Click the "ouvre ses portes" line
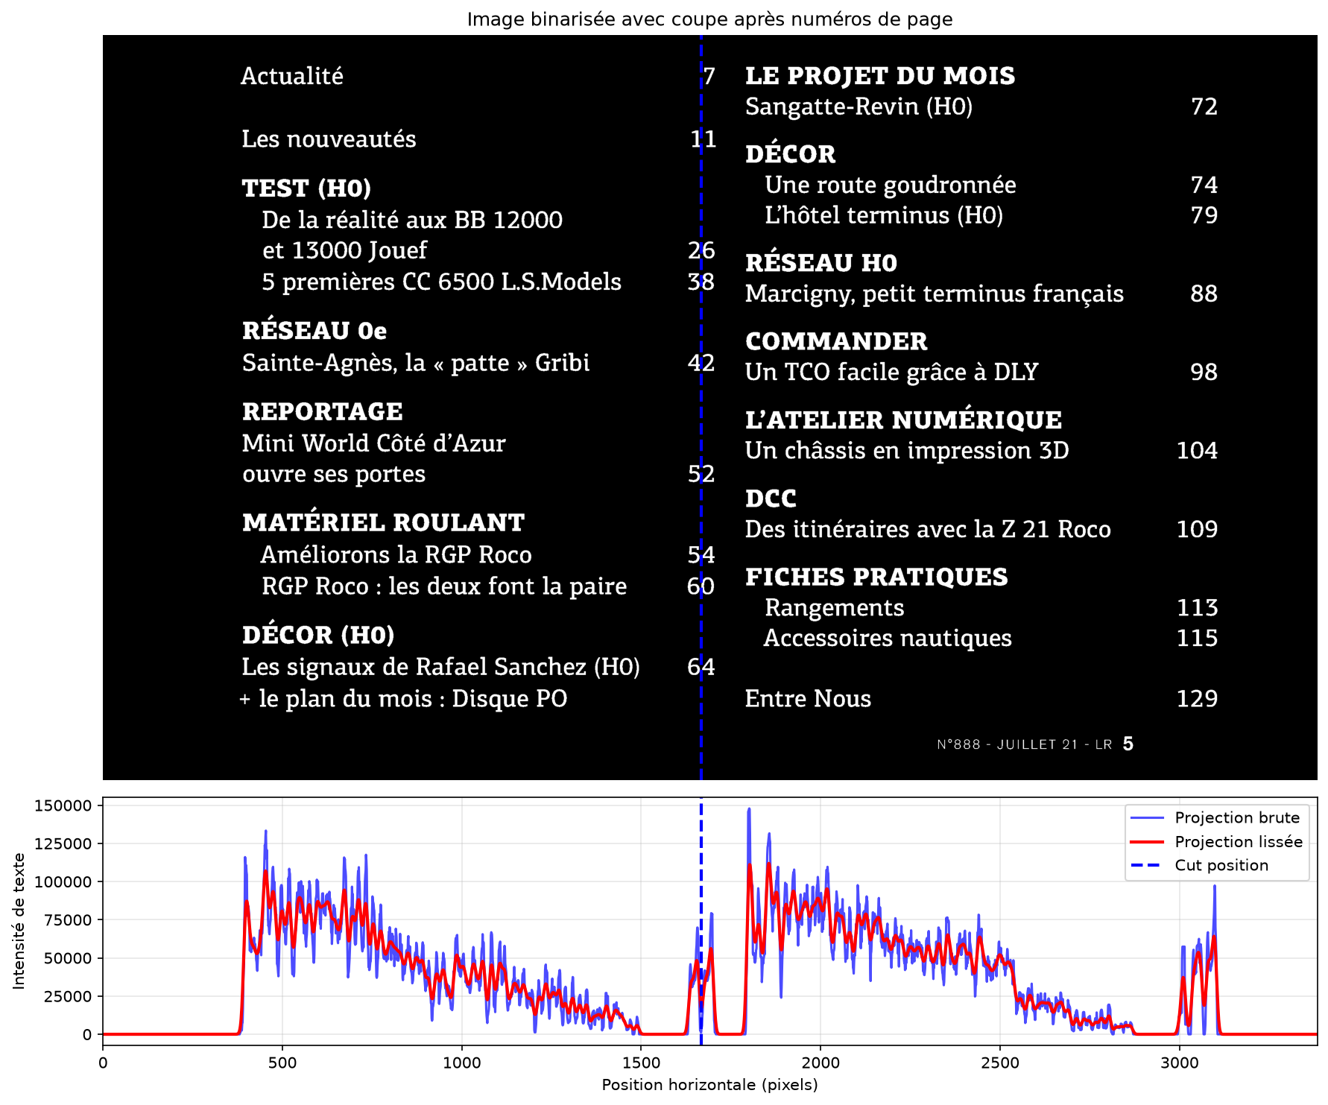Viewport: 1328px width, 1105px height. click(x=334, y=475)
